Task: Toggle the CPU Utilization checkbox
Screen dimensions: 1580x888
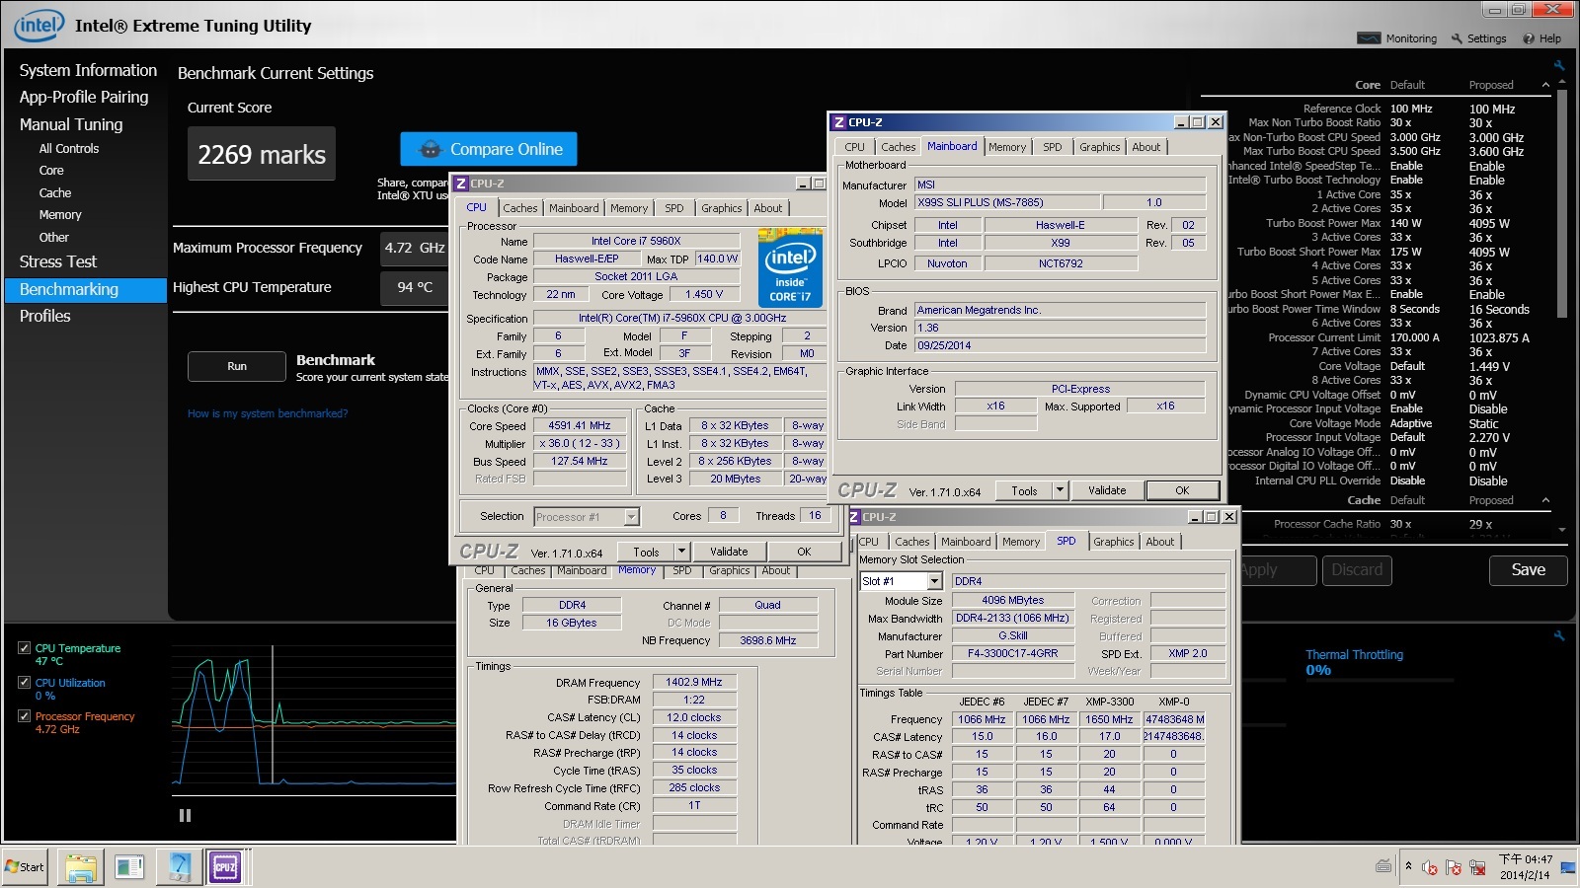Action: (24, 682)
